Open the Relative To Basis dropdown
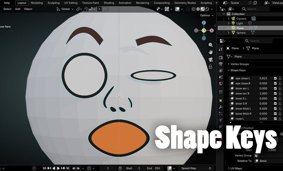This screenshot has height=171, width=283. pos(268,161)
